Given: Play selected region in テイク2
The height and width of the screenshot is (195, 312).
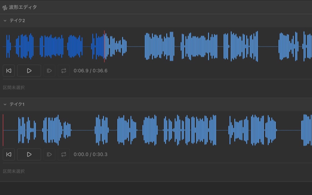Looking at the screenshot, I should coord(49,71).
